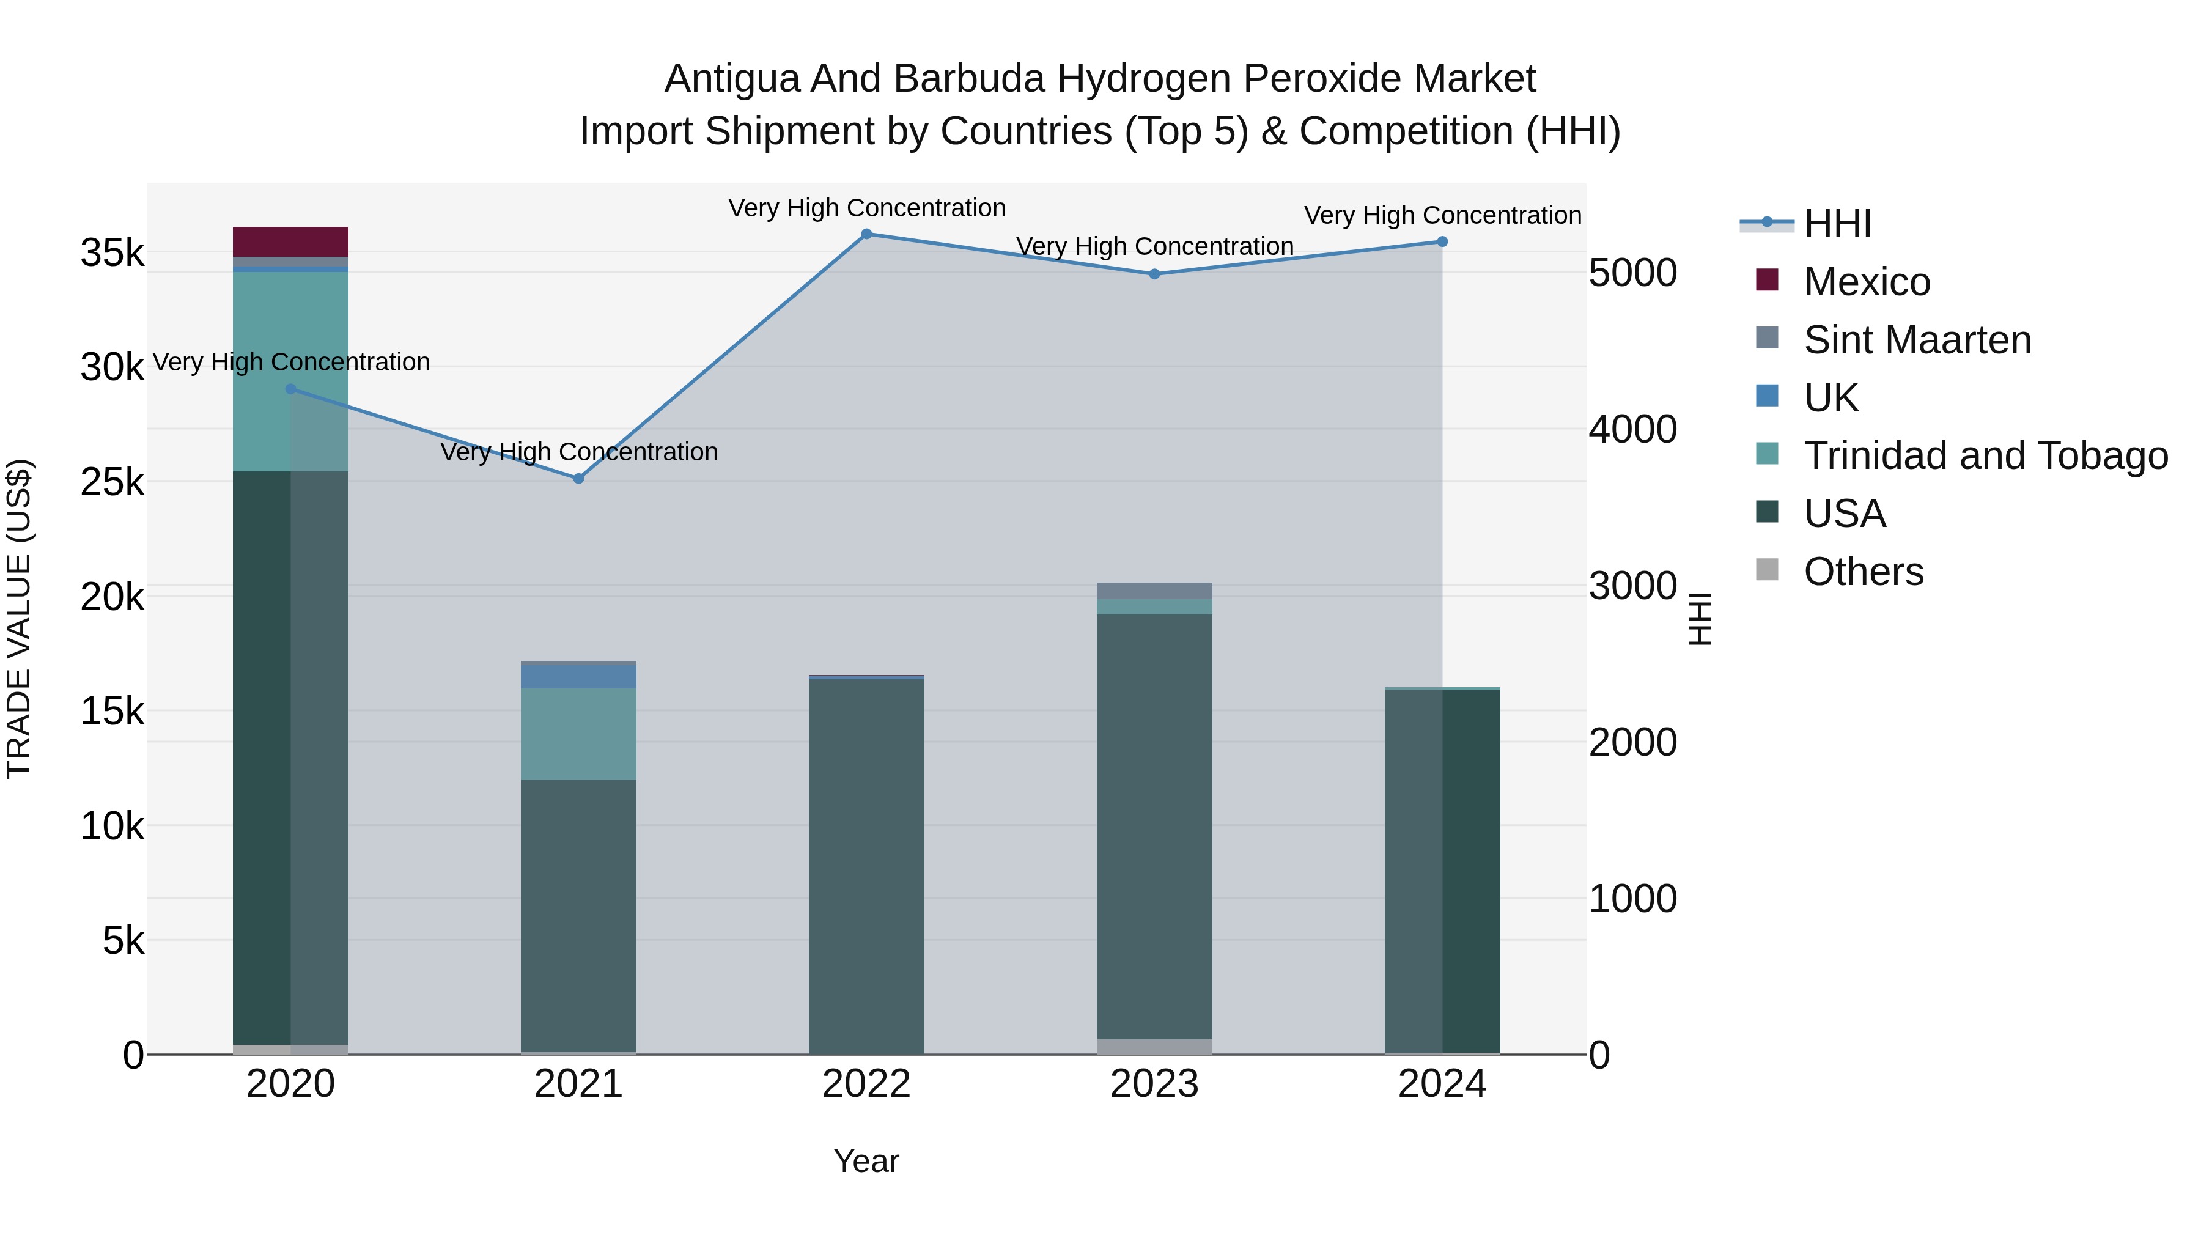Click the Trinidad and Tobago teal swatch
The width and height of the screenshot is (2201, 1238).
1767,454
